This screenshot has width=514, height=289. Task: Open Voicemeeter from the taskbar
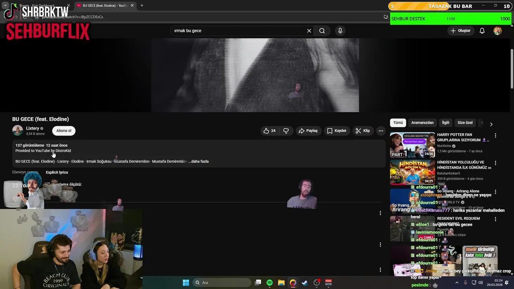click(328, 283)
